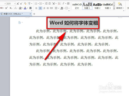Image resolution: width=129 pixels, height=96 pixels.
Task: Apply the 正文 style
Action: (77, 6)
